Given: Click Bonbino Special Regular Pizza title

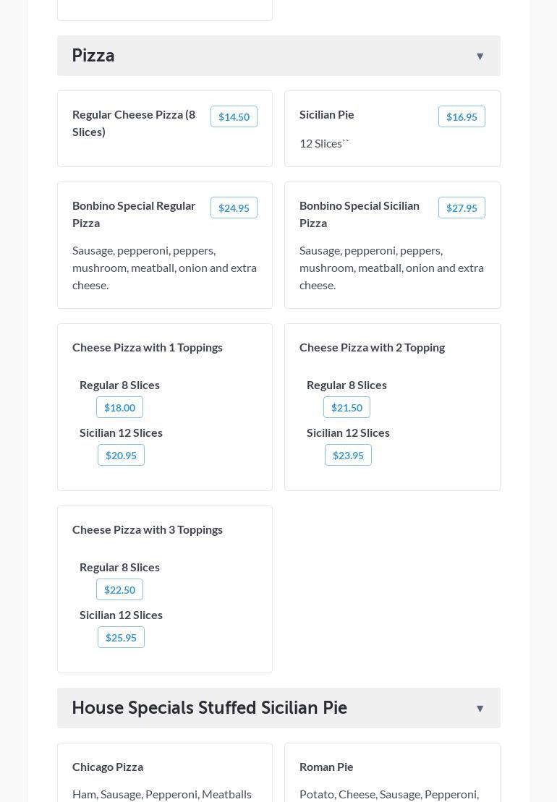Looking at the screenshot, I should click(x=134, y=214).
